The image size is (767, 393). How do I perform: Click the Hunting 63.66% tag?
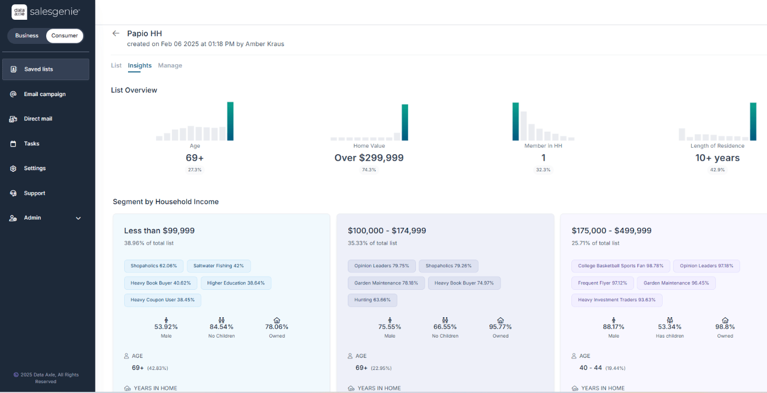[x=372, y=300]
